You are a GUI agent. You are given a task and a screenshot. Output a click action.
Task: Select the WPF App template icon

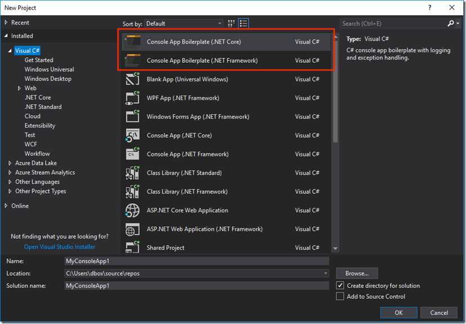coord(132,98)
